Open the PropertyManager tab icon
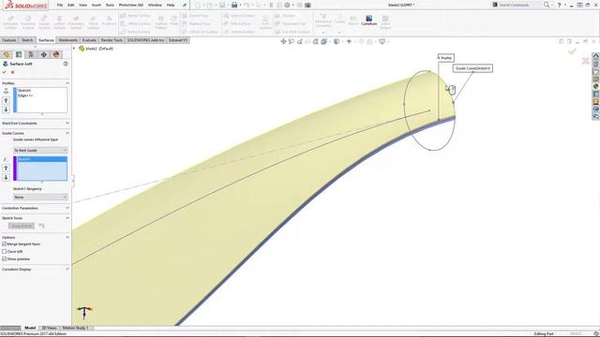600x337 pixels. click(19, 54)
